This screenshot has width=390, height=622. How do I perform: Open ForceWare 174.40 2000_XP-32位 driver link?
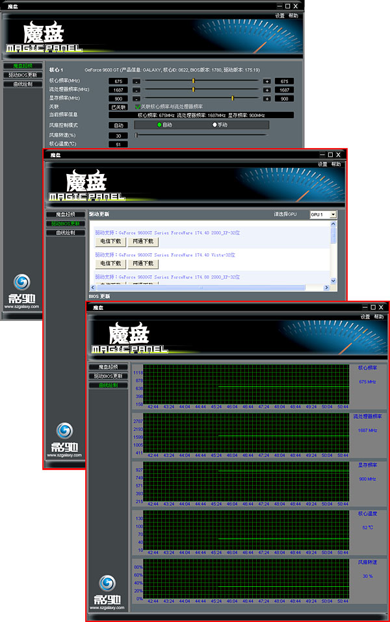click(167, 233)
